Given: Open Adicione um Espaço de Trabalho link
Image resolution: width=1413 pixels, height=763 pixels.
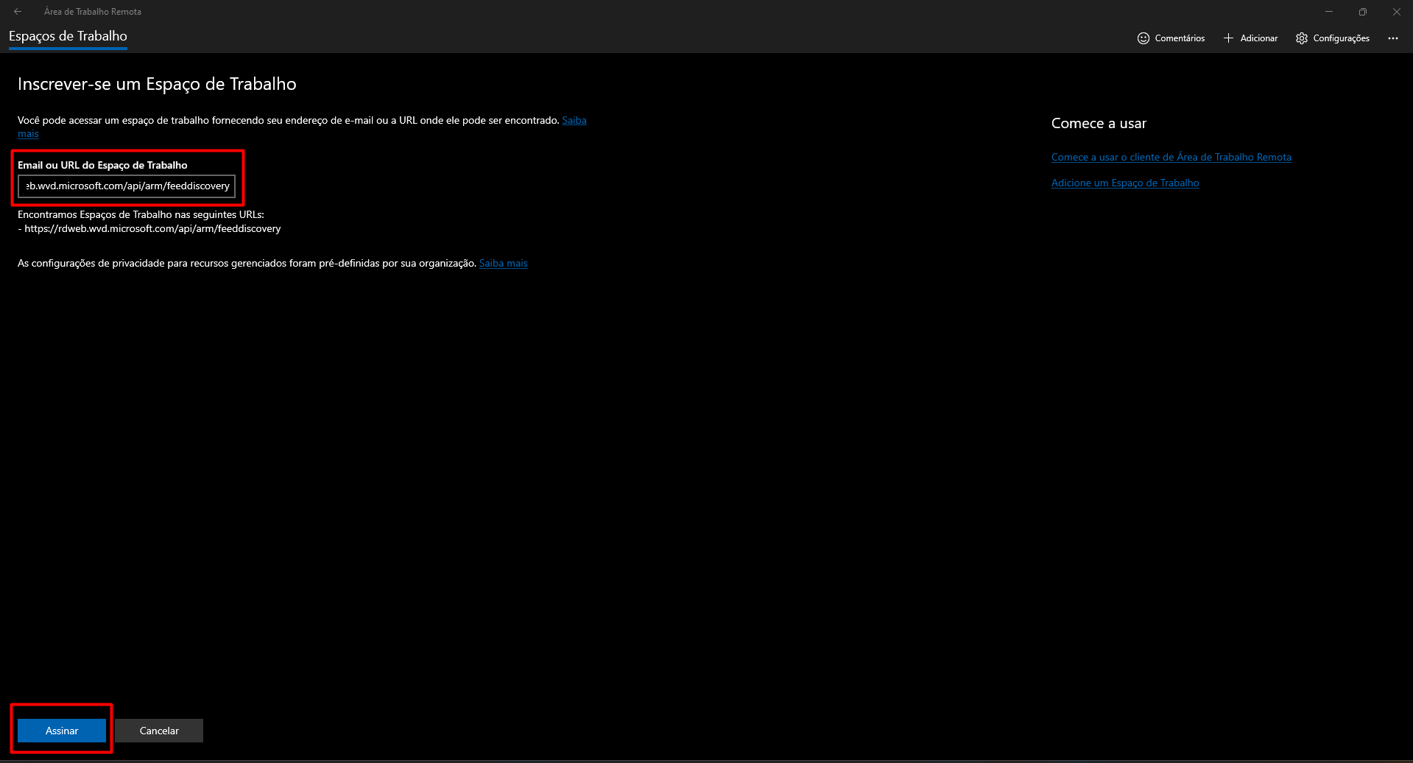Looking at the screenshot, I should point(1124,183).
